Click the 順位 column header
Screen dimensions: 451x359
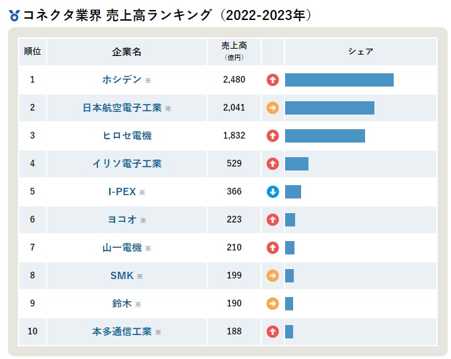coord(33,52)
